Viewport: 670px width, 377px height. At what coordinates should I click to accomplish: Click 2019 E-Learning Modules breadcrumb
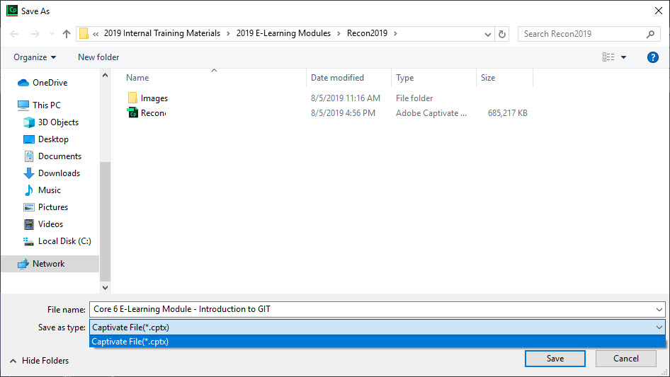(x=283, y=33)
